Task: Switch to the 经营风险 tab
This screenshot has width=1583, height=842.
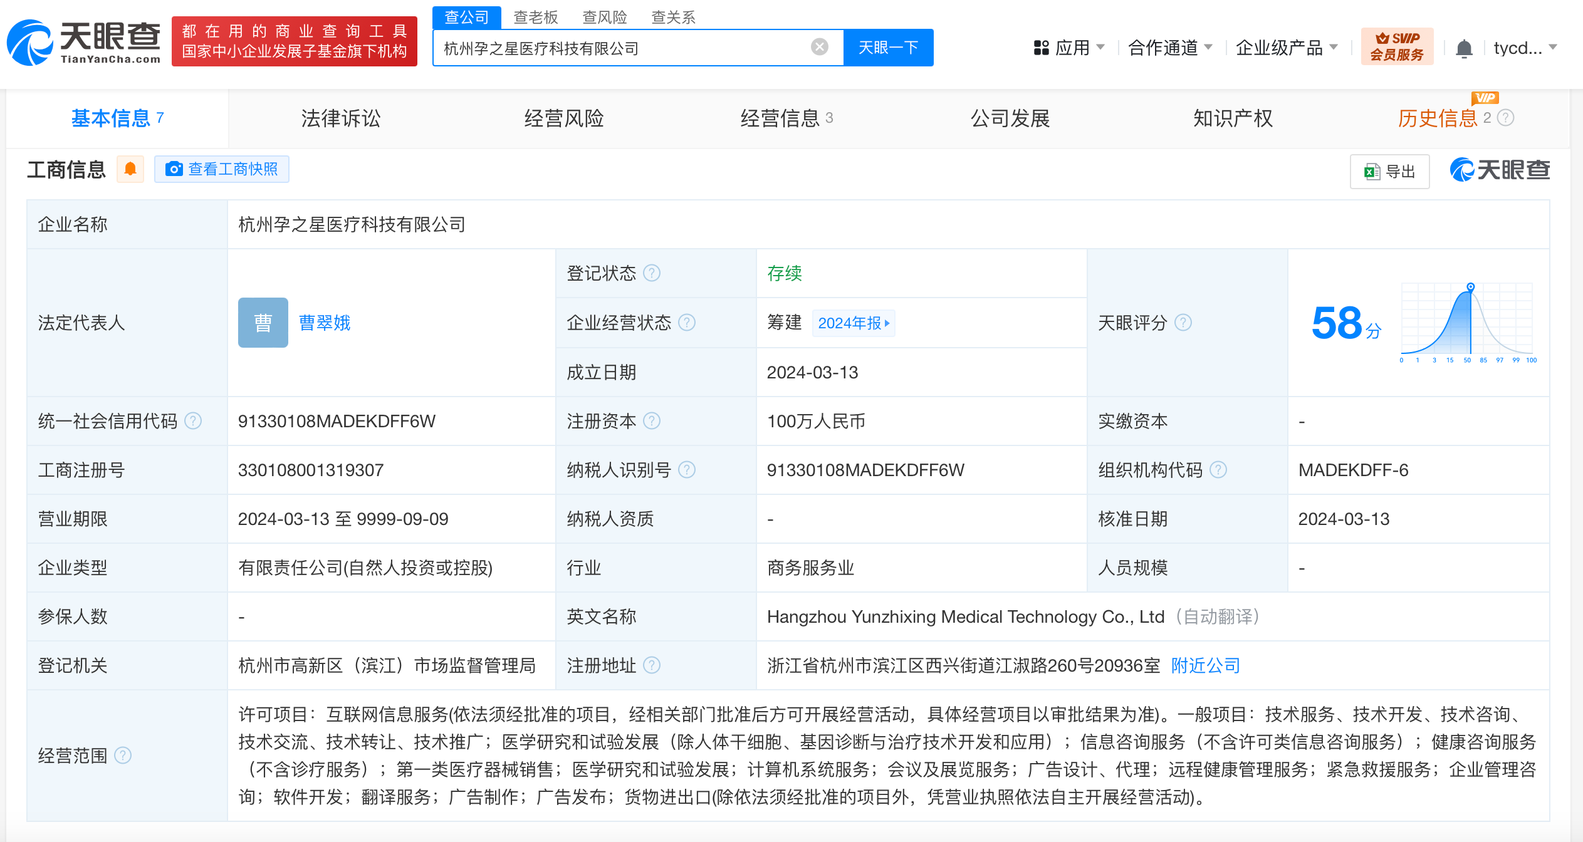Action: (564, 118)
